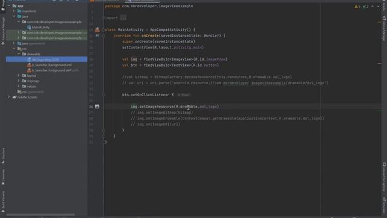This screenshot has height=218, width=387.
Task: Click the commented img.setImageBitmap(bitmap) line
Action: click(162, 113)
